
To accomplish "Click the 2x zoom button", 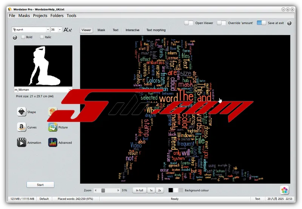I will coord(159,190).
